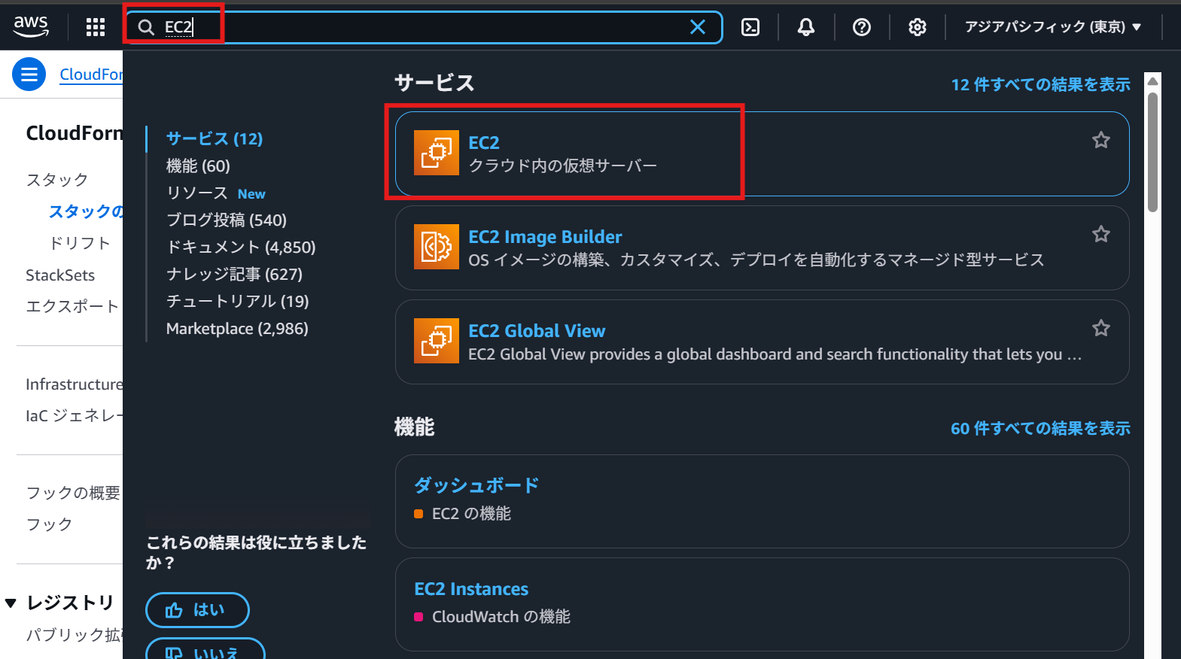Image resolution: width=1181 pixels, height=659 pixels.
Task: Select ナレッジ記事 (627) filter category
Action: tap(234, 274)
